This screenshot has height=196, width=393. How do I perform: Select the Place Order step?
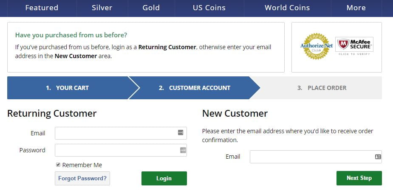click(x=322, y=88)
